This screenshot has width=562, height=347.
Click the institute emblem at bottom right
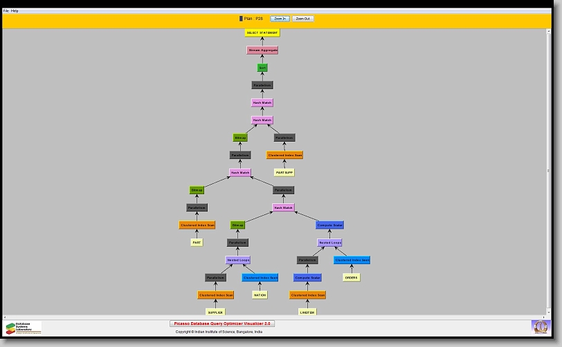[540, 326]
